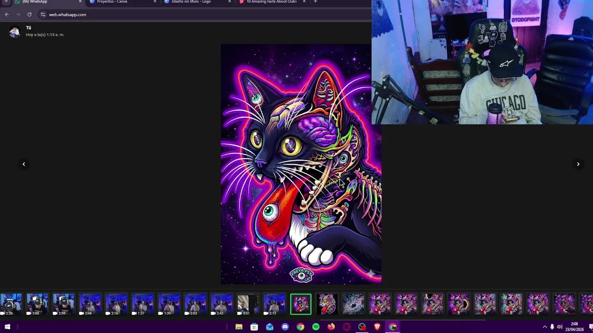This screenshot has width=593, height=333.
Task: Open the video thumbnail lasting 2:43
Action: coord(222,304)
